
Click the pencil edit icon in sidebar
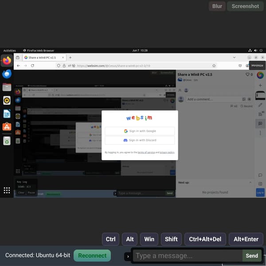pyautogui.click(x=260, y=105)
